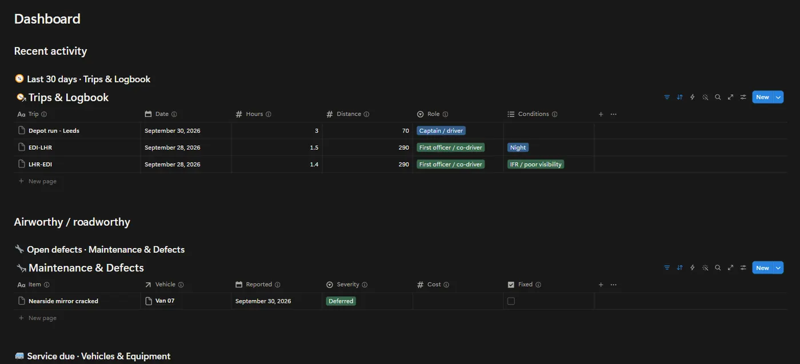800x364 pixels.
Task: Add a property column to Maintenance table
Action: point(601,285)
